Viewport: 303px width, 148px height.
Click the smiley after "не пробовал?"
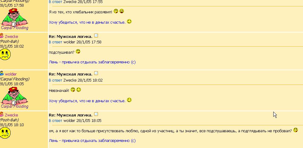295,130
